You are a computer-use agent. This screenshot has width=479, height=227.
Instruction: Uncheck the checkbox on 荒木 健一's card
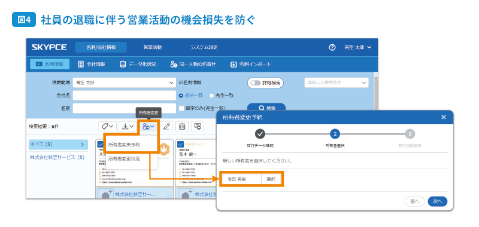180,144
